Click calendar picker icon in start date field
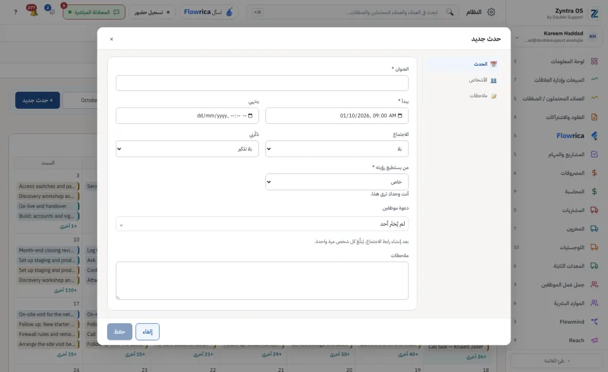Screen dimensions: 608x372 click(400, 116)
